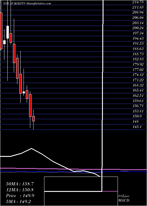
Task: Click the 182.83 price axis label
Action: pyautogui.click(x=138, y=59)
